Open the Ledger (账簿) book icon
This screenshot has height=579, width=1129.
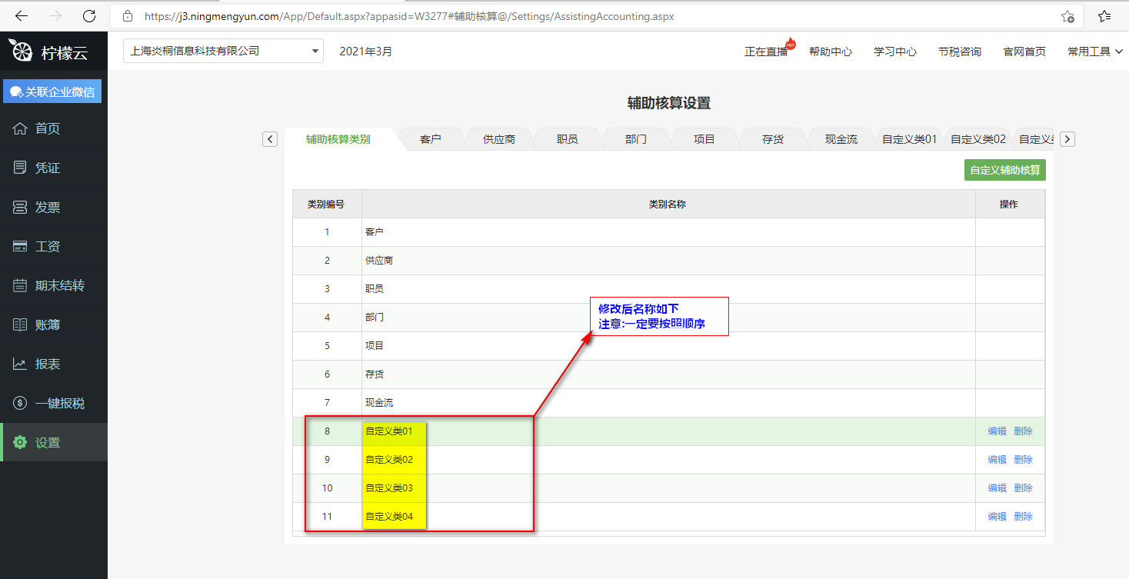pos(20,325)
